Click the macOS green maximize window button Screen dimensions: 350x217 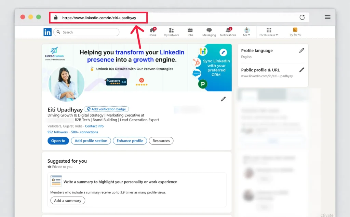[x=39, y=17]
